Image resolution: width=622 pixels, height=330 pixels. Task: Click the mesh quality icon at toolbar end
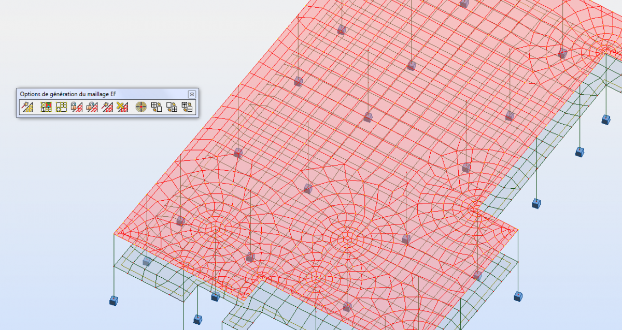pos(187,107)
